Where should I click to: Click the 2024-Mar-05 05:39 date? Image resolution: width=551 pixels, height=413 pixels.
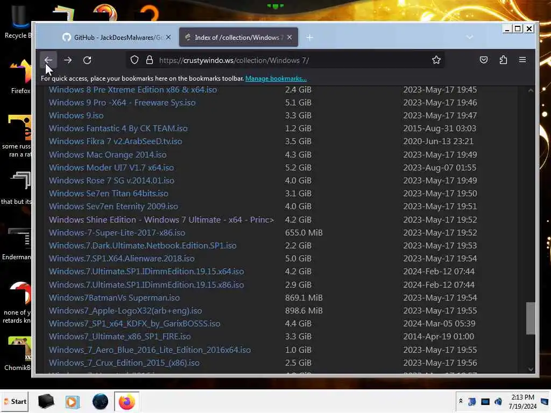439,324
